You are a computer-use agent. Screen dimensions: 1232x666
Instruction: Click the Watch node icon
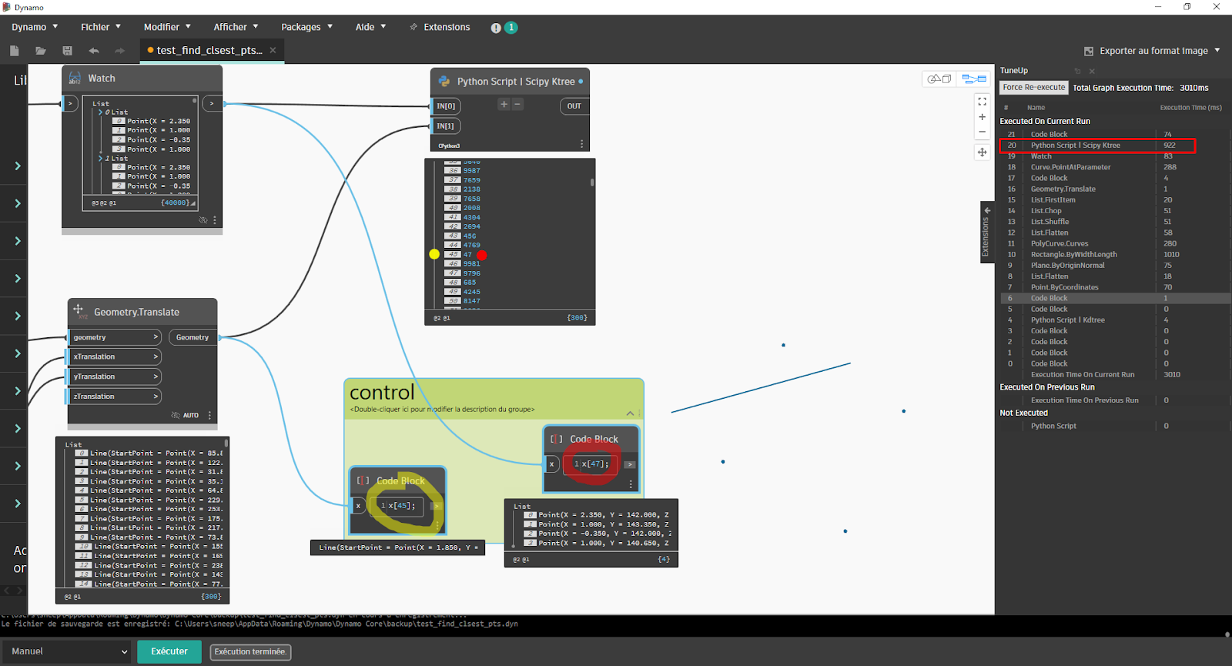(75, 78)
